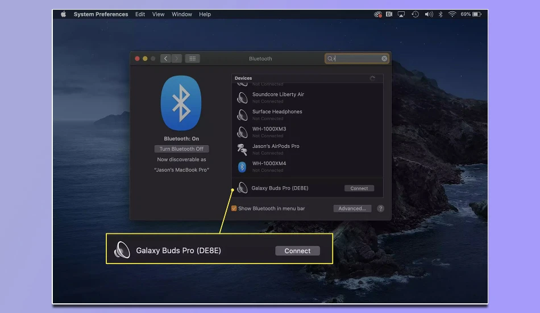
Task: Open the Edit menu
Action: pyautogui.click(x=140, y=14)
